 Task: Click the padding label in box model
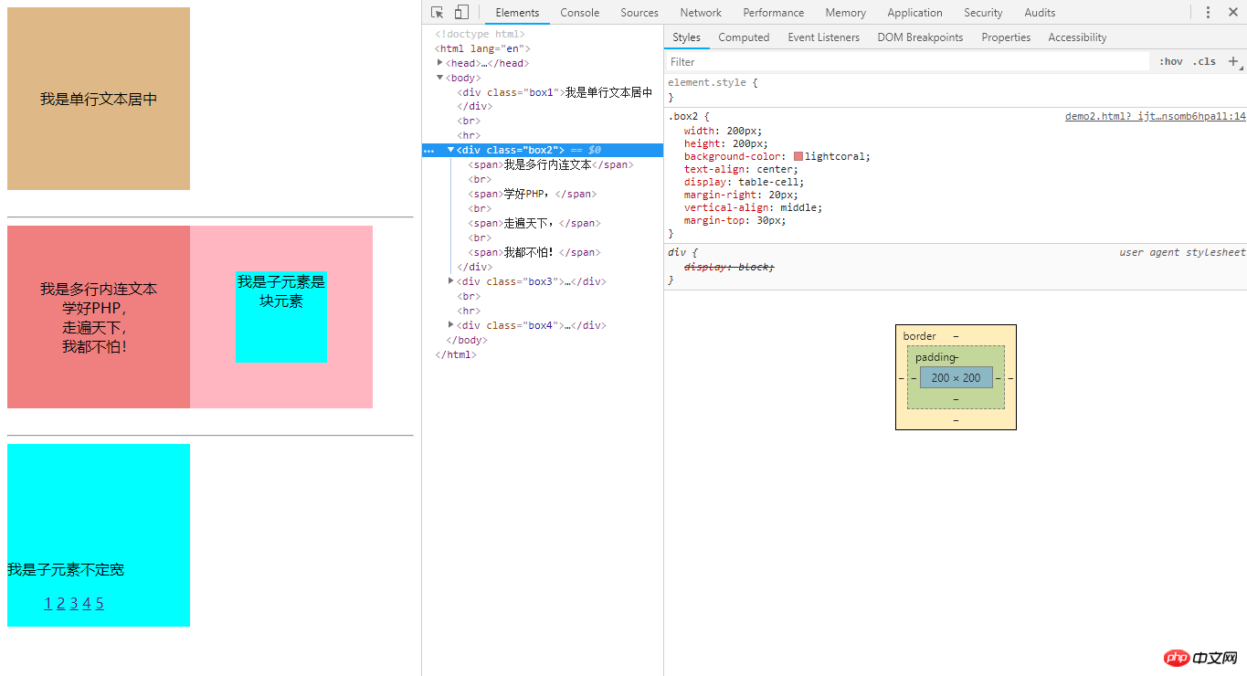(935, 357)
